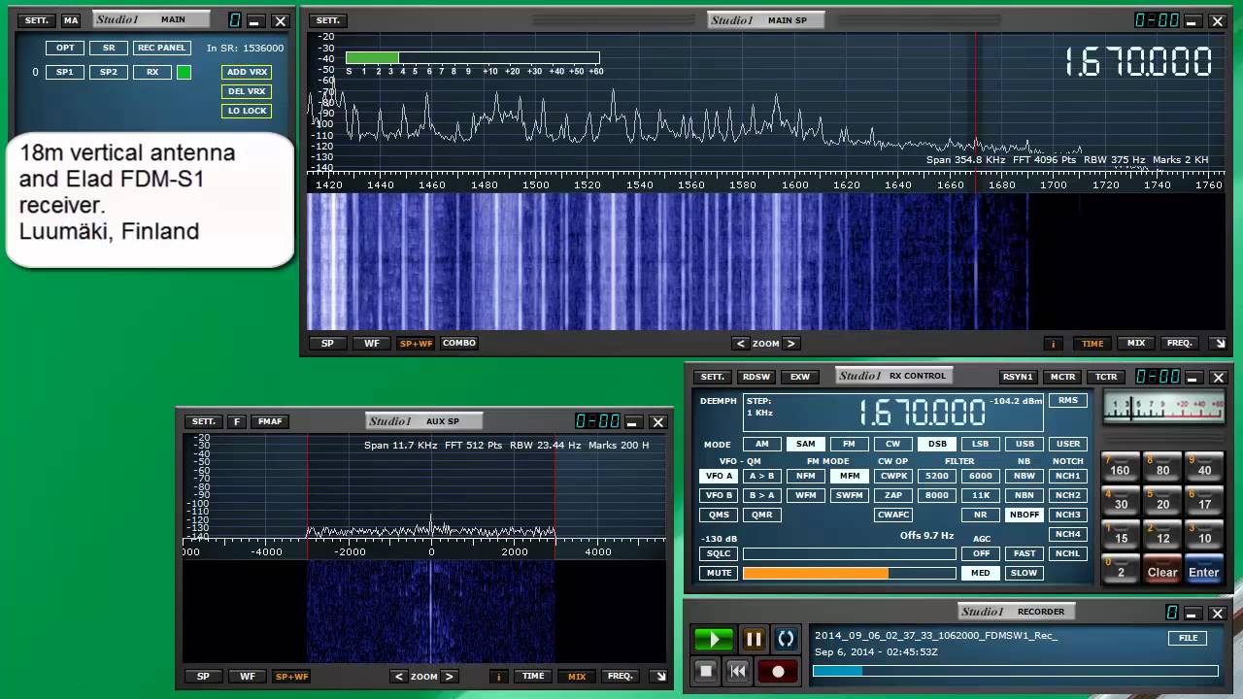1243x699 pixels.
Task: Open info button in AUX SP window
Action: (x=498, y=677)
